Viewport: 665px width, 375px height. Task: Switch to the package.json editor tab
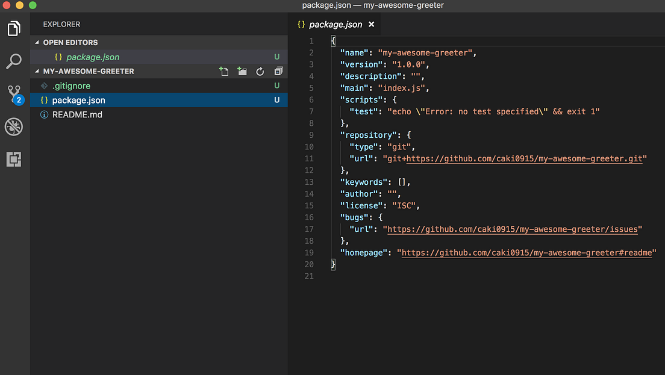tap(335, 24)
